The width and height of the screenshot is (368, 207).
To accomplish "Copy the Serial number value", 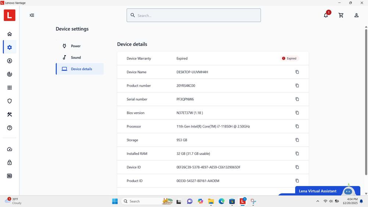I will [297, 99].
